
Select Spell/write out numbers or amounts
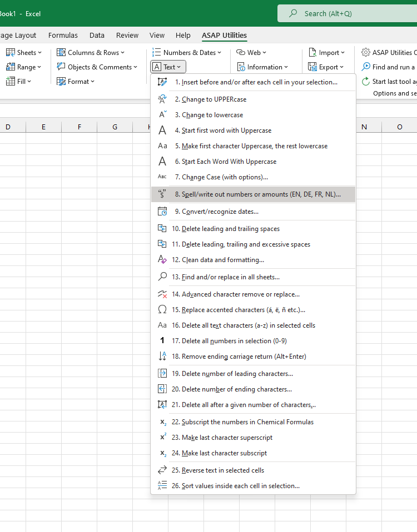tap(254, 194)
